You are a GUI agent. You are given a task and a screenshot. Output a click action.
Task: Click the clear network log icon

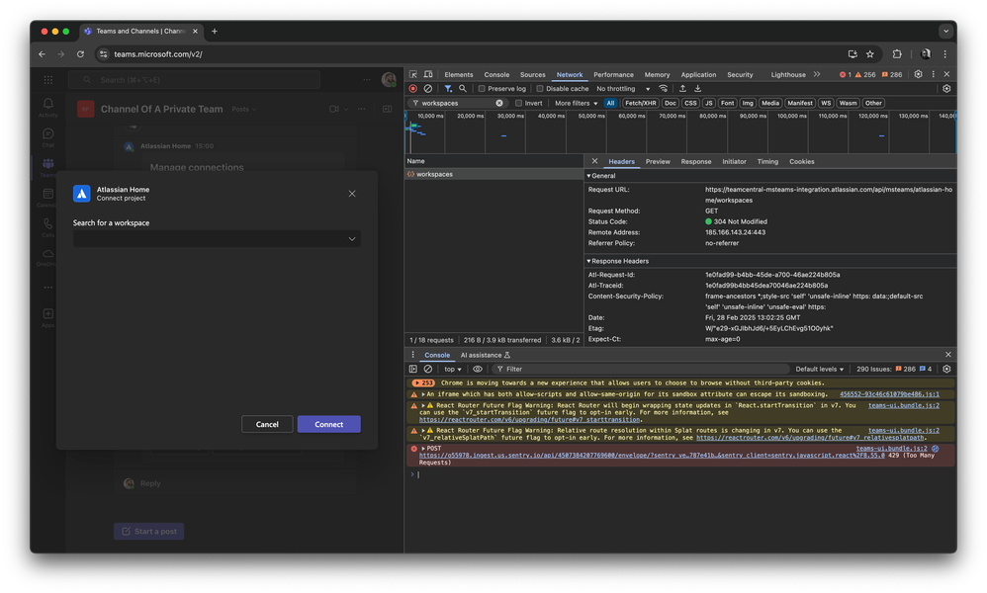[x=428, y=89]
